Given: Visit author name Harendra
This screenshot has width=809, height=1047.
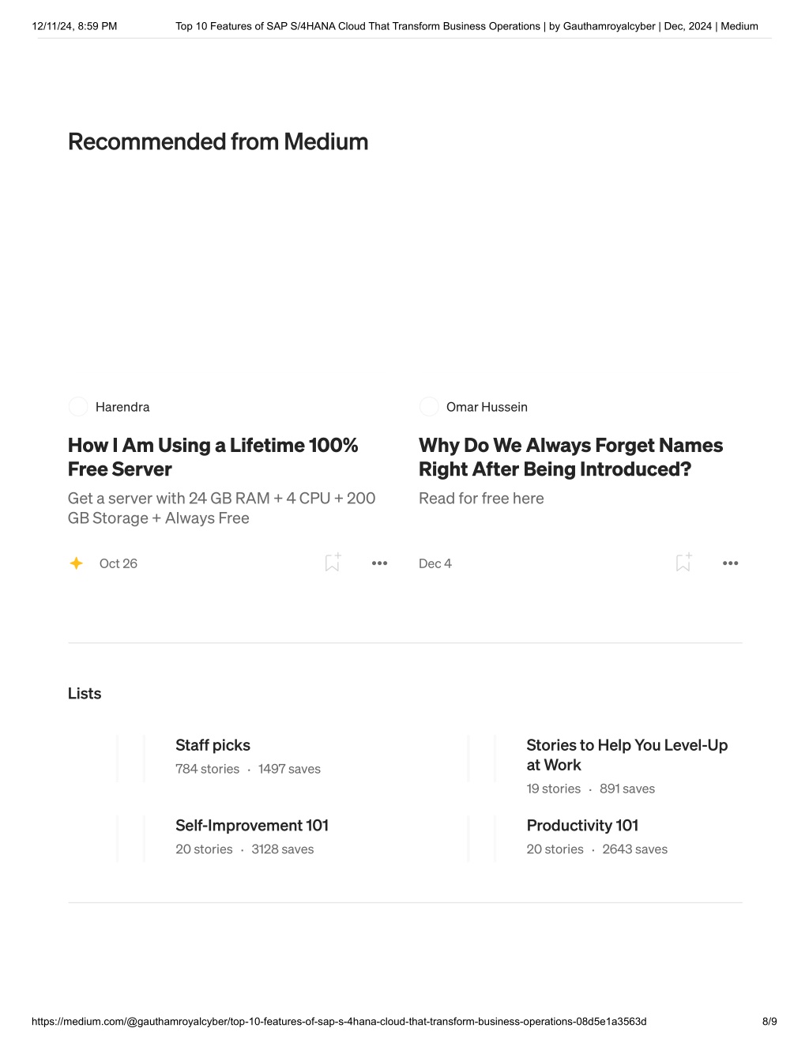Looking at the screenshot, I should tap(122, 407).
